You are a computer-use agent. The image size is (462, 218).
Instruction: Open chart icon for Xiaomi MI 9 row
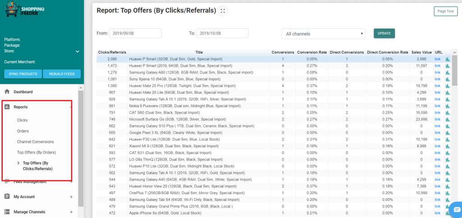448,146
